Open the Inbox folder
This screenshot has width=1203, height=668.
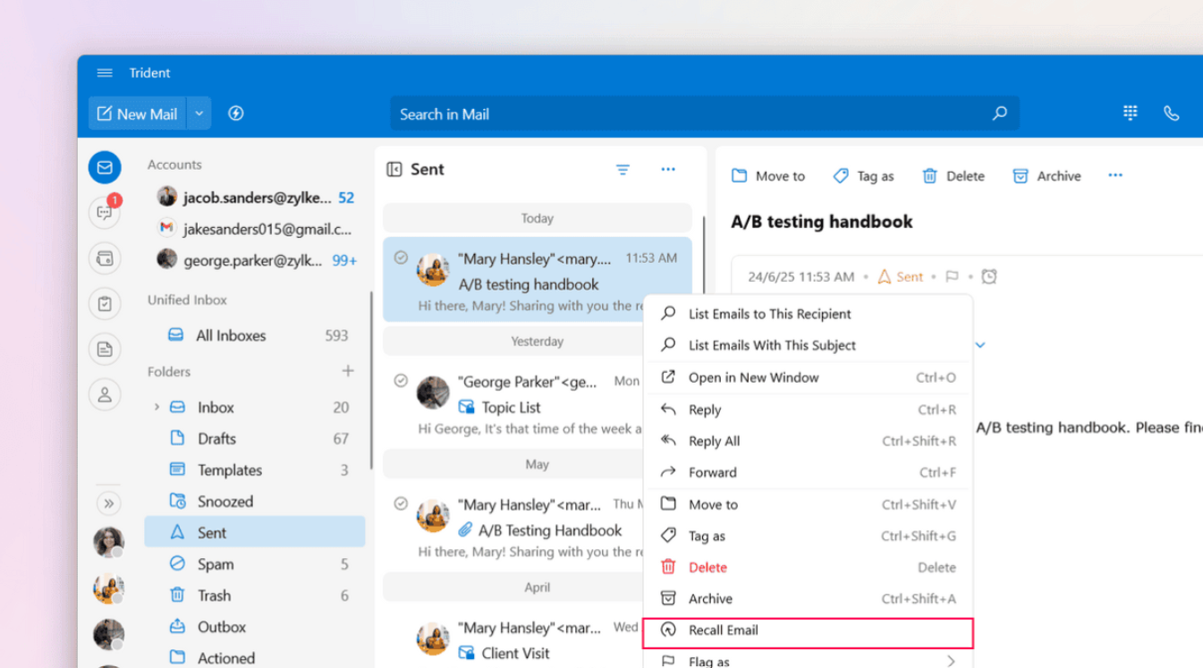pos(256,407)
